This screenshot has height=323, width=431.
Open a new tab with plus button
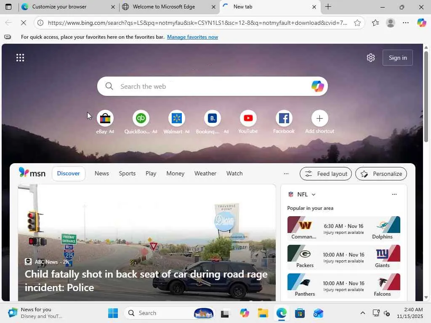tap(328, 7)
